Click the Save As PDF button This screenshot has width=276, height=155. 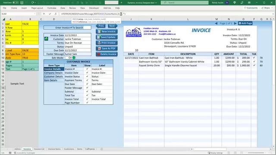pos(107,49)
